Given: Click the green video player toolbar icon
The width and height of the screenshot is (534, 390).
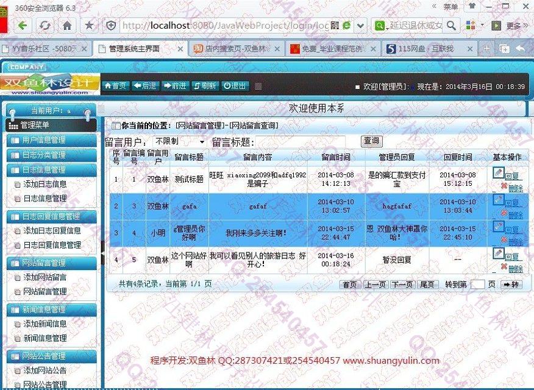Looking at the screenshot, I should (x=496, y=26).
